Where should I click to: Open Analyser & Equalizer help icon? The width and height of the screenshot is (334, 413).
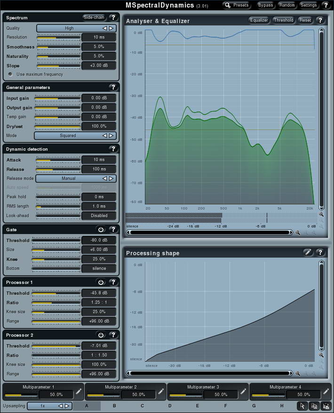tap(320, 20)
